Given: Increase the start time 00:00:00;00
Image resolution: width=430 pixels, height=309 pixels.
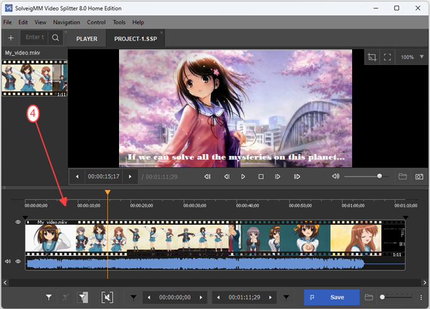Looking at the screenshot, I should (x=201, y=297).
